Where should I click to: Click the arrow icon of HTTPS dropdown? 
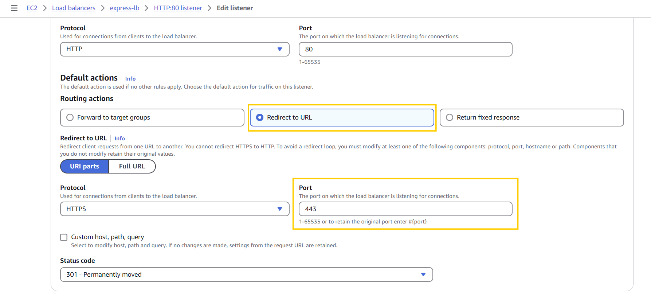coord(280,209)
